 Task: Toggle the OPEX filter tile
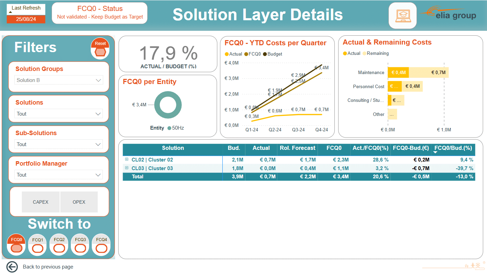pos(79,202)
